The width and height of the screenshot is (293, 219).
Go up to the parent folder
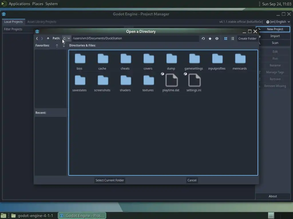pyautogui.click(x=48, y=38)
